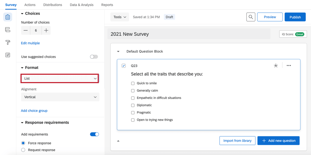Open the survey options sidebar icon

pos(8,55)
